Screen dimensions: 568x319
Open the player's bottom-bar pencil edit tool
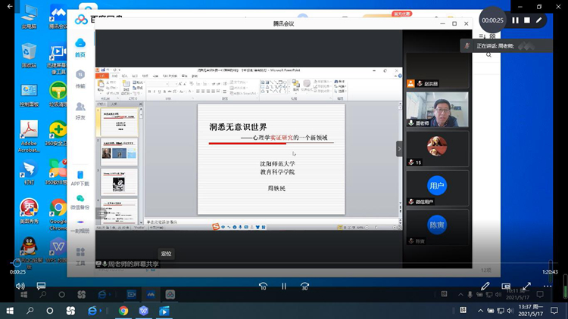pos(485,286)
